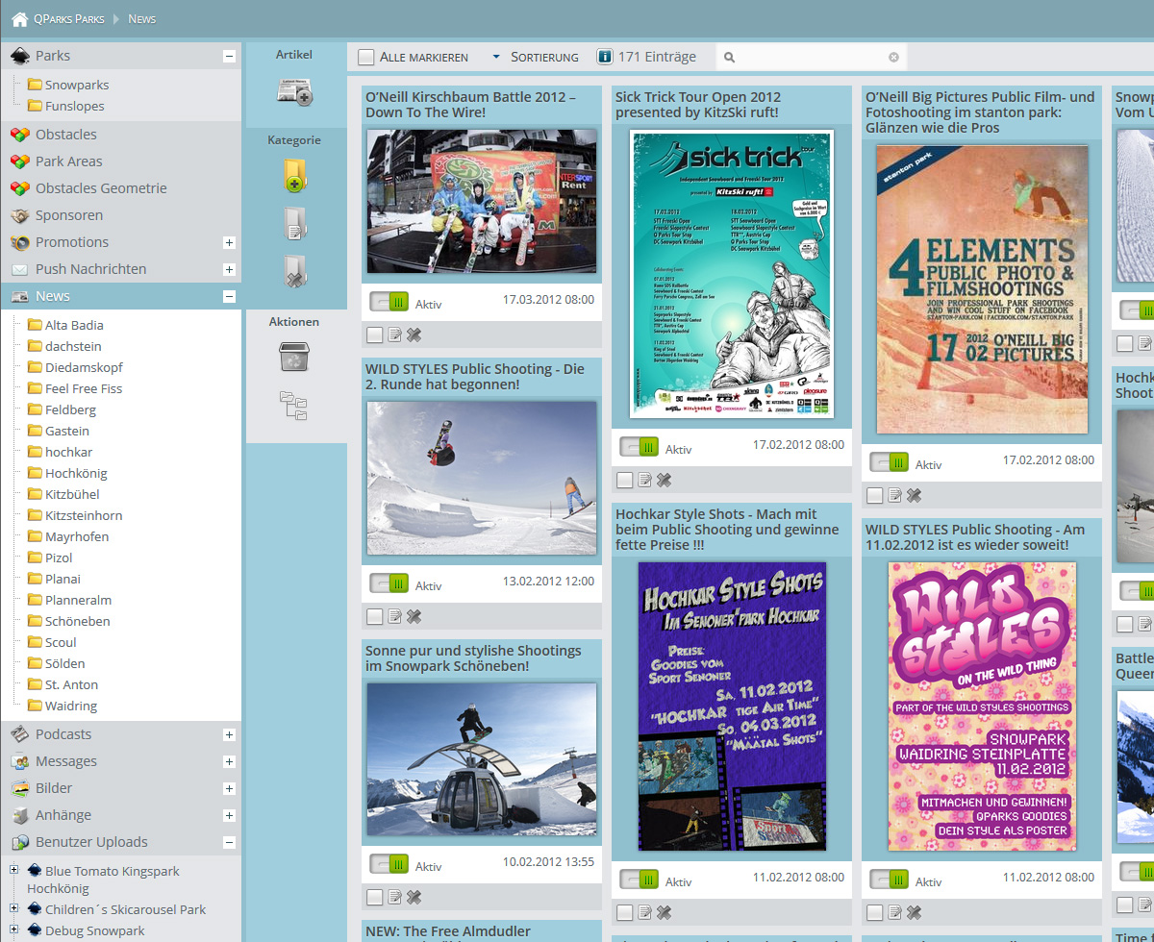Click the delete category folder icon

(295, 272)
